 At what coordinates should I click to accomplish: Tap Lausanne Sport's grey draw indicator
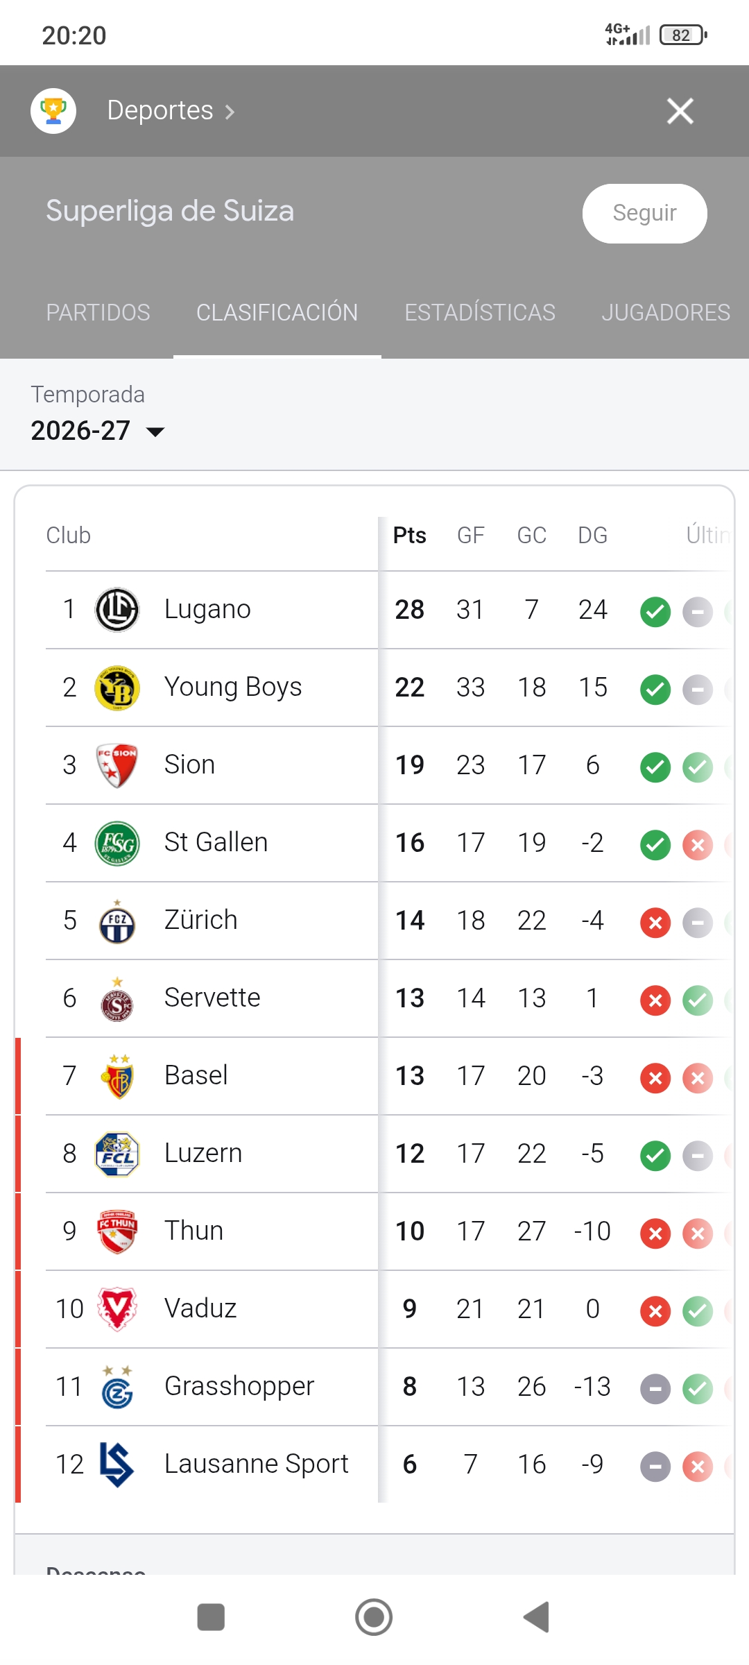pyautogui.click(x=655, y=1467)
